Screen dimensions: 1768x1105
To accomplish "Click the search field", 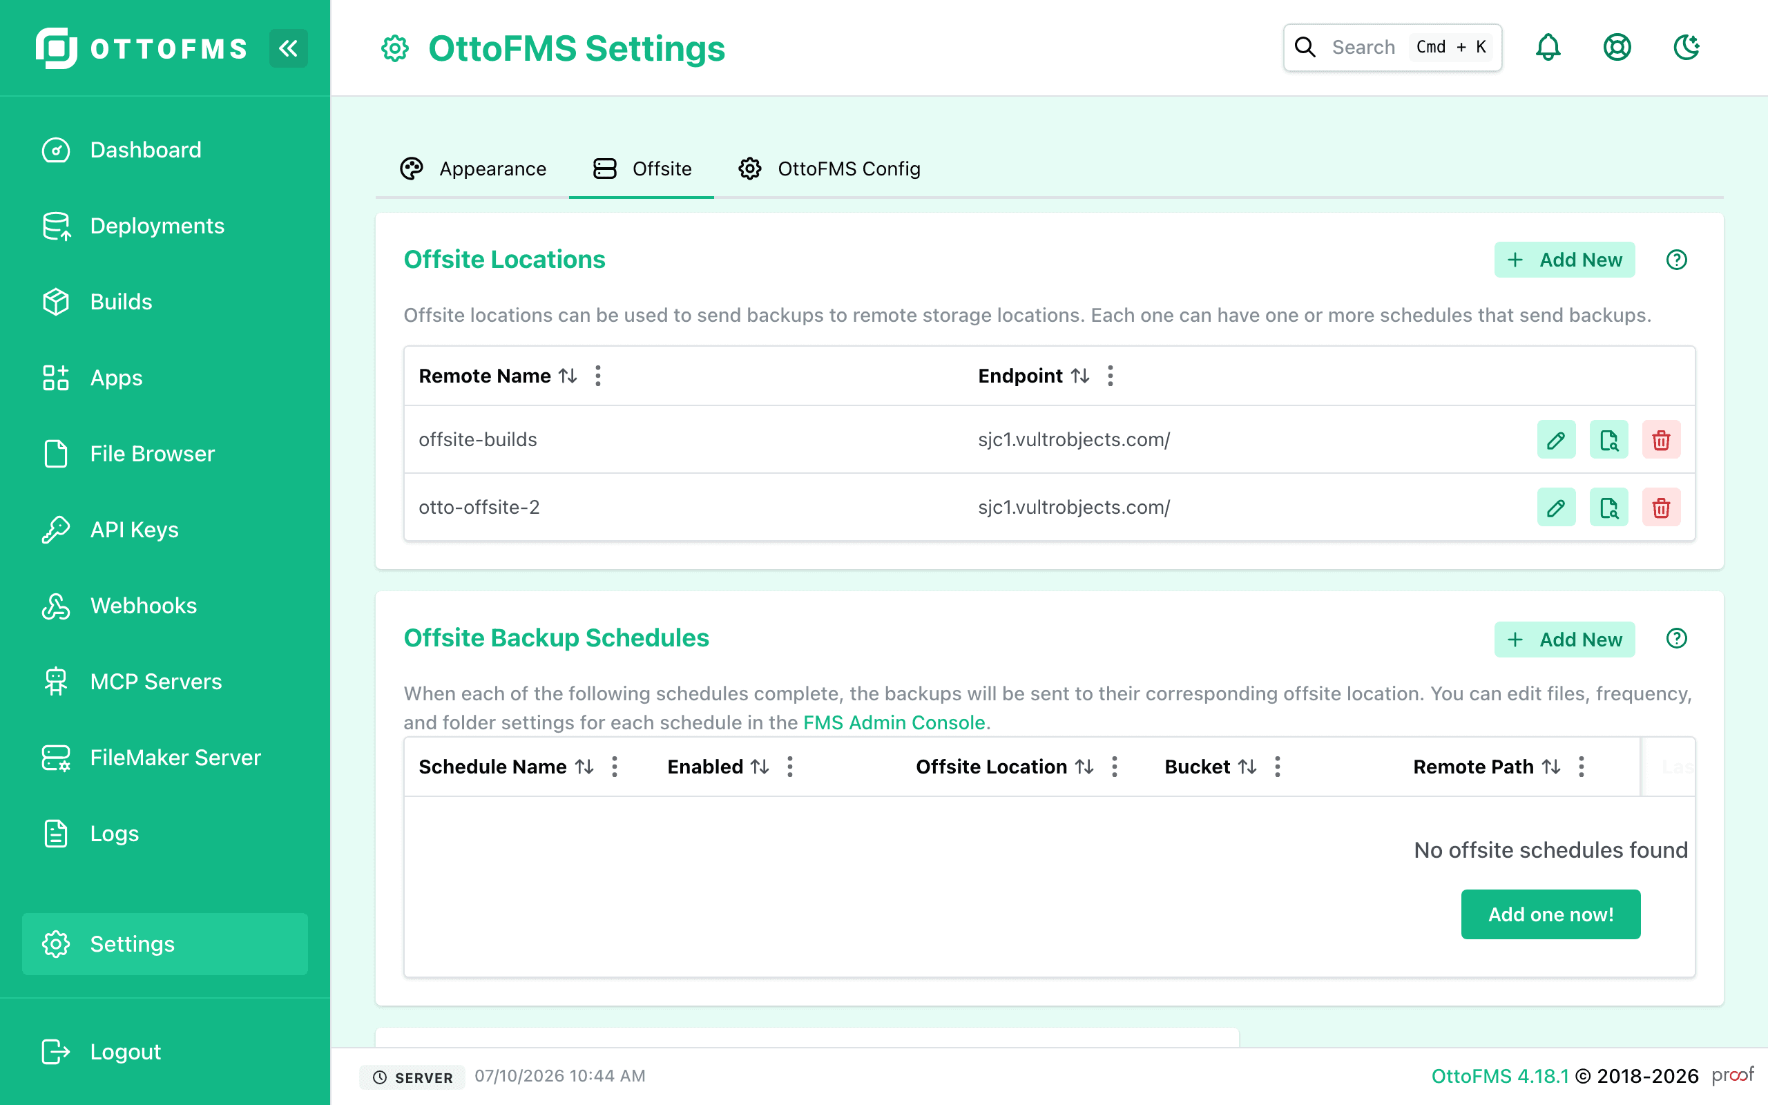I will [x=1392, y=48].
